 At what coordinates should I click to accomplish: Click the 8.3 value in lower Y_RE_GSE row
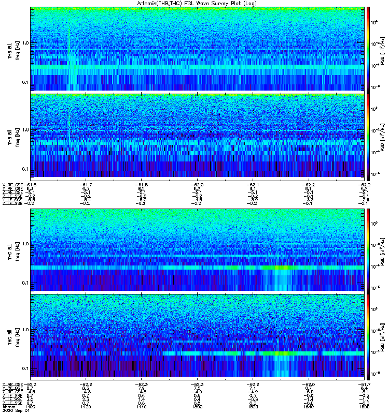[86, 388]
